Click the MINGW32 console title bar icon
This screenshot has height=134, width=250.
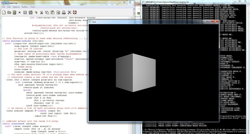[x=143, y=2]
